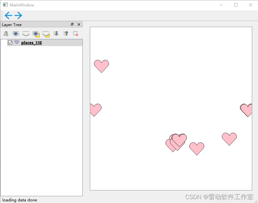This screenshot has width=258, height=203.
Task: Click the front heart of the overlapping cluster
Action: point(179,140)
